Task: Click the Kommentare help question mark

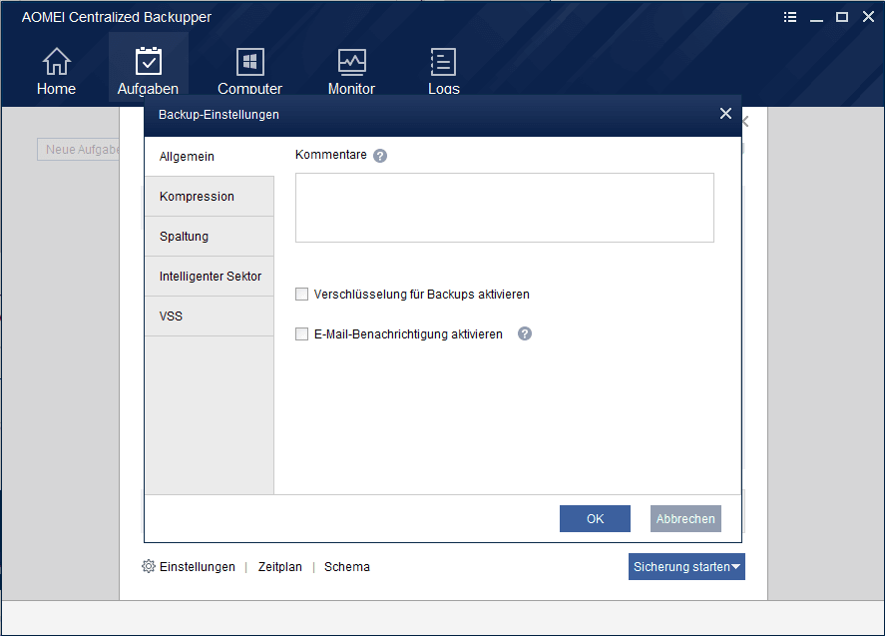Action: [380, 156]
